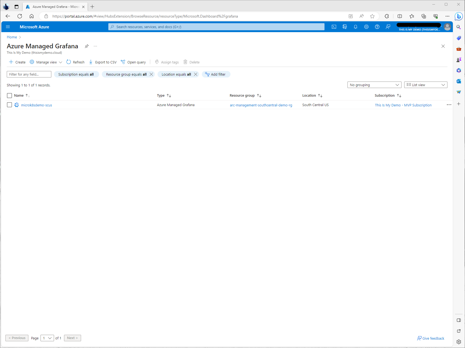
Task: Open the notifications bell
Action: click(x=356, y=27)
